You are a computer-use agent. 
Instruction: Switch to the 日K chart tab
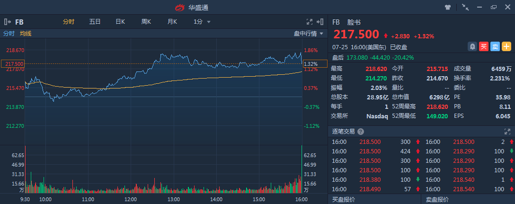tap(120, 22)
